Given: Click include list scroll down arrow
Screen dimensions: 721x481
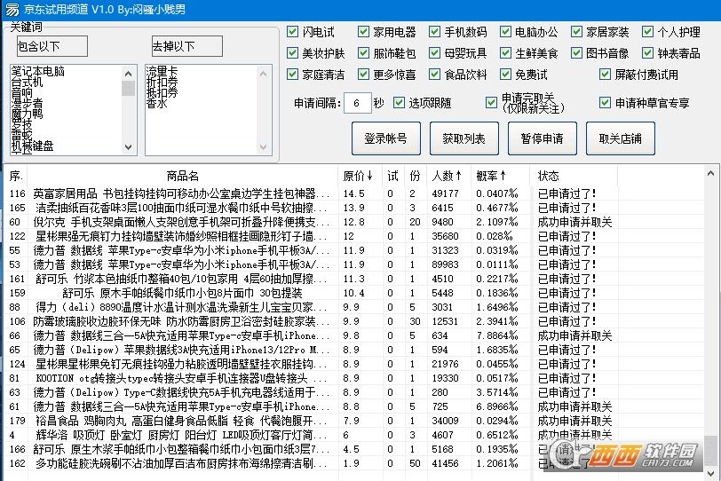Looking at the screenshot, I should tap(128, 147).
